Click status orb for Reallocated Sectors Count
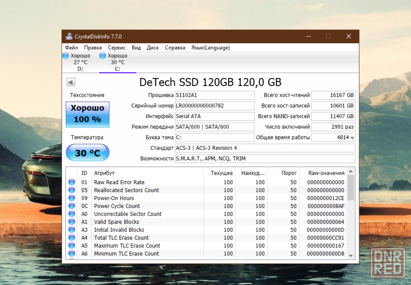Screen dimensions: 411x285 (72, 190)
